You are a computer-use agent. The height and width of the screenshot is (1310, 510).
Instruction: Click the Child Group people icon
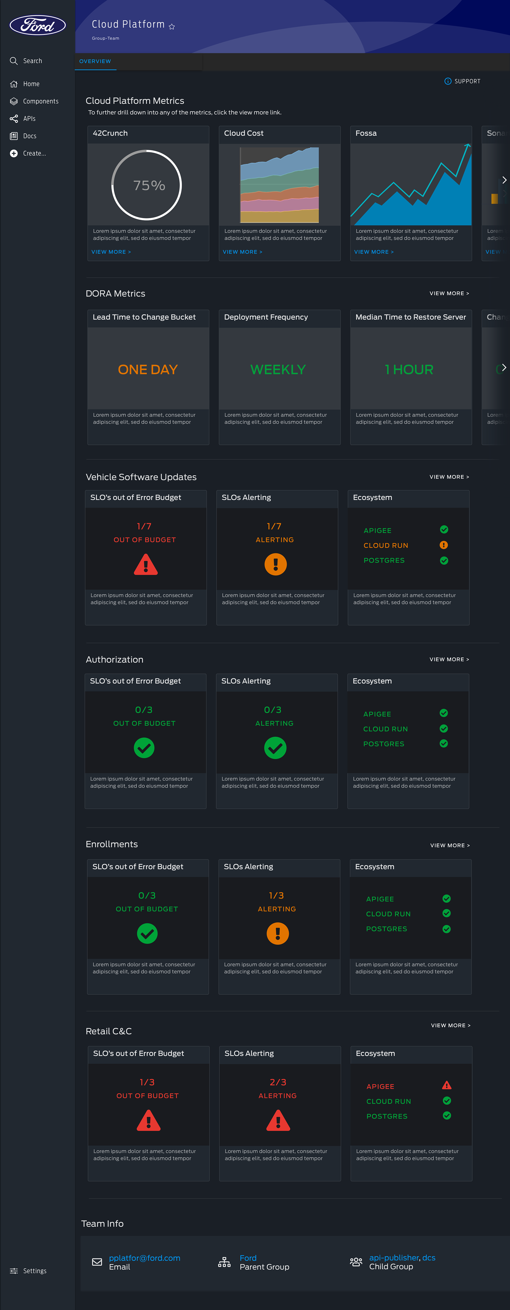[x=356, y=1262]
